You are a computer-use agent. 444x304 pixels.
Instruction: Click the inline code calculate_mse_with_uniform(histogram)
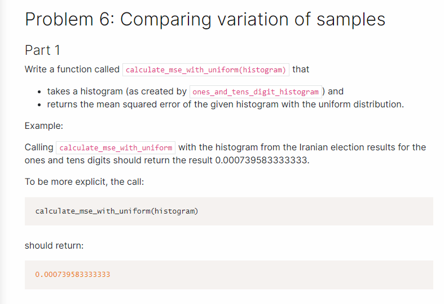pyautogui.click(x=206, y=70)
